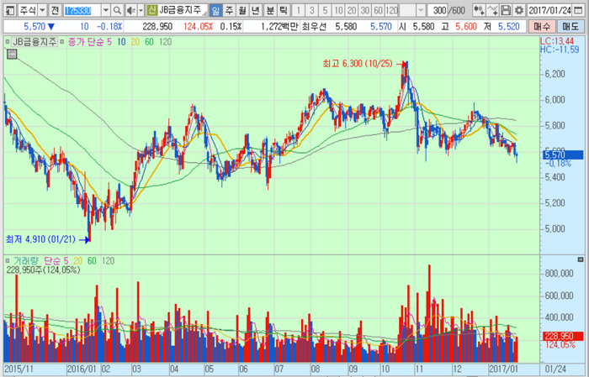This screenshot has height=377, width=589.
Task: Select the 분 minute chart tab
Action: tap(270, 10)
